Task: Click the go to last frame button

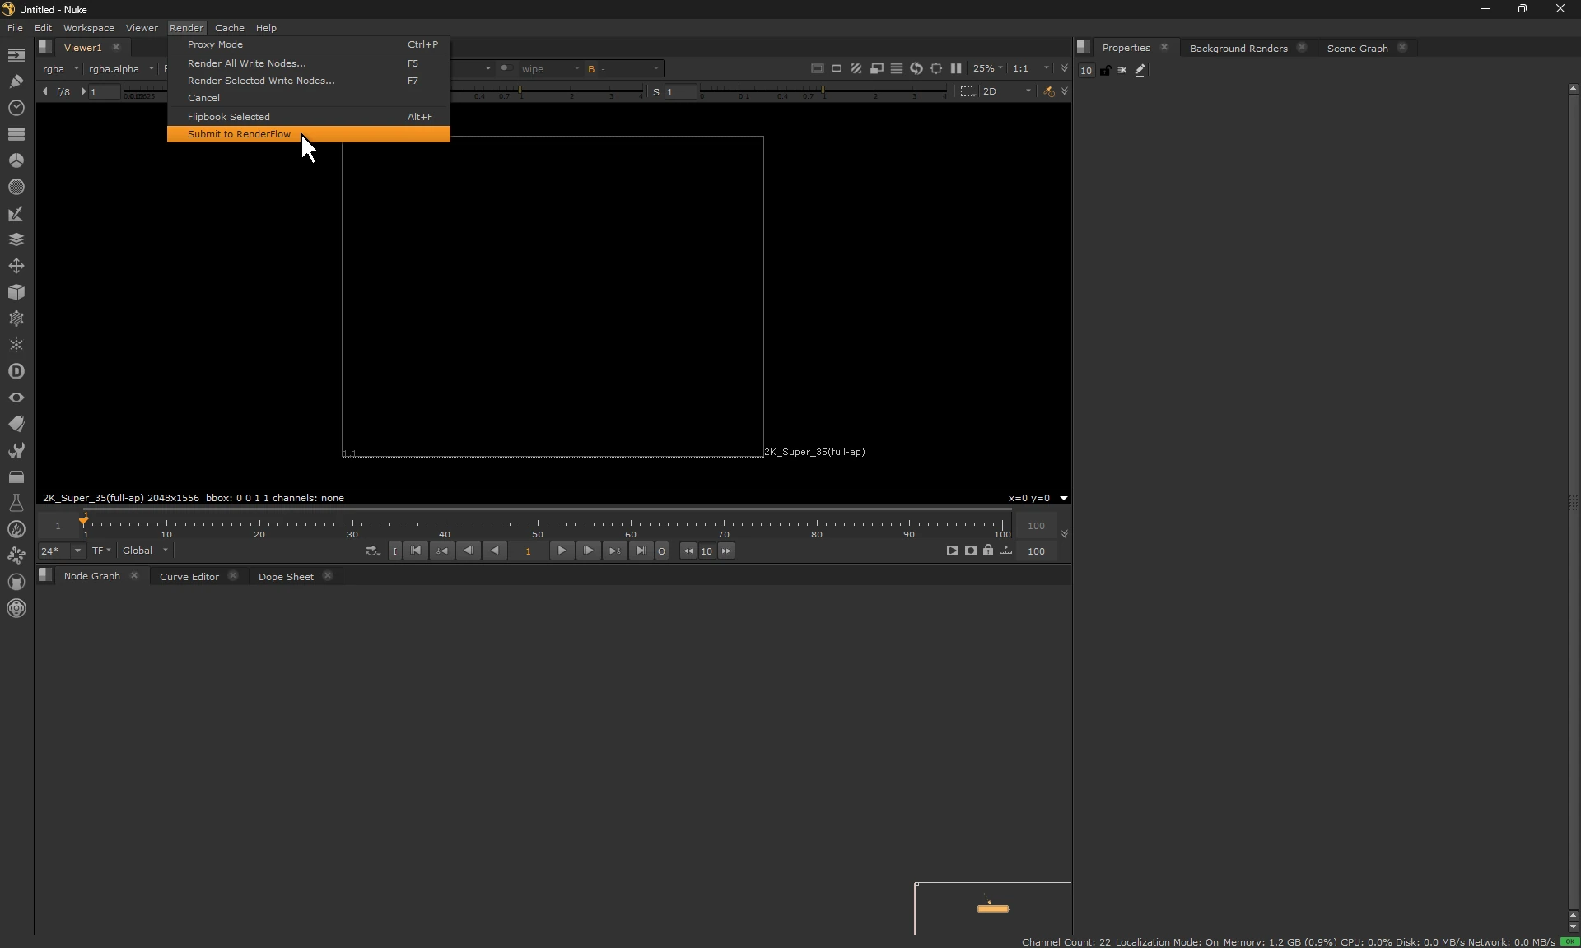Action: coord(641,551)
